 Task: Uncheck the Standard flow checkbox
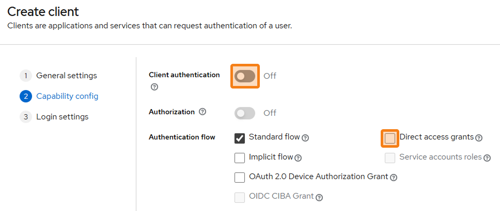click(x=240, y=138)
